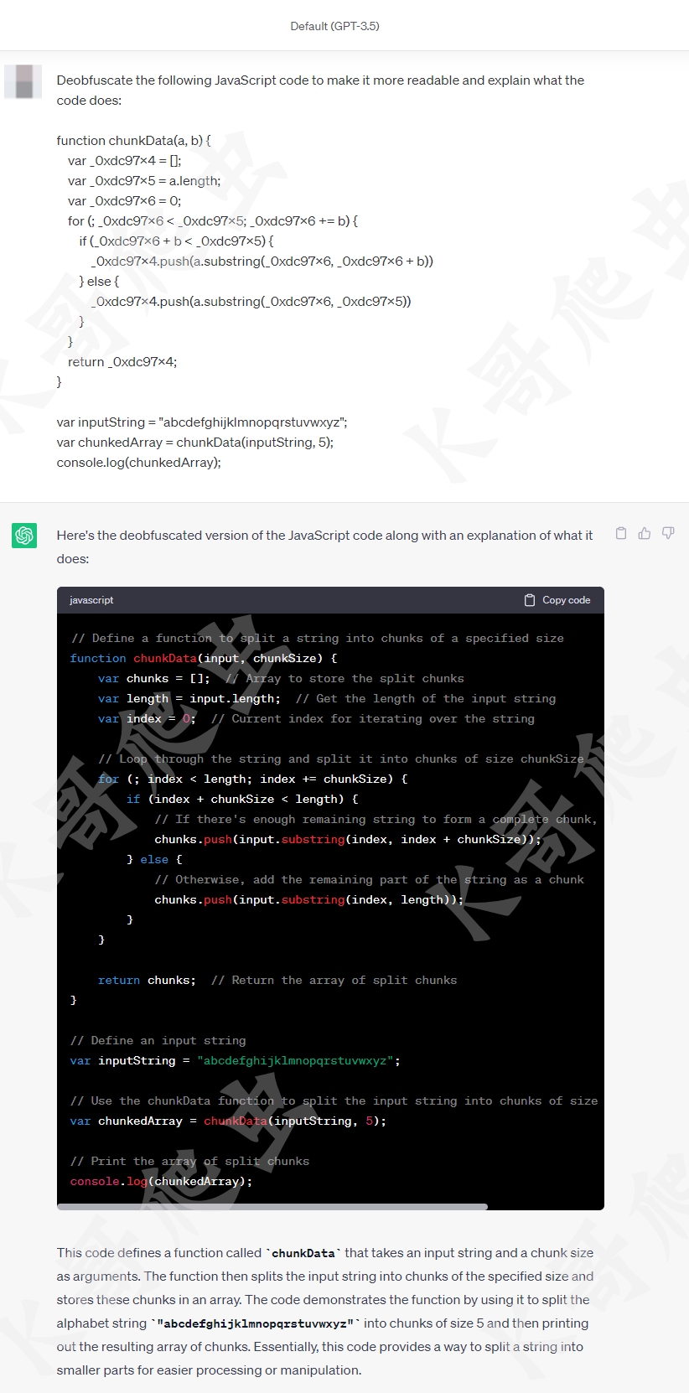Give thumbs up to the response
Viewport: 689px width, 1393px height.
(x=645, y=533)
